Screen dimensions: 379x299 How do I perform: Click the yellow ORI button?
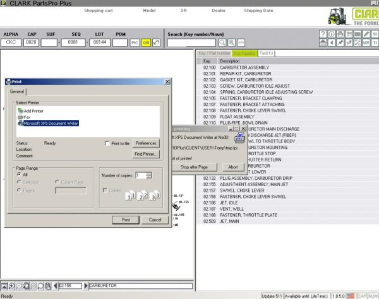[146, 43]
